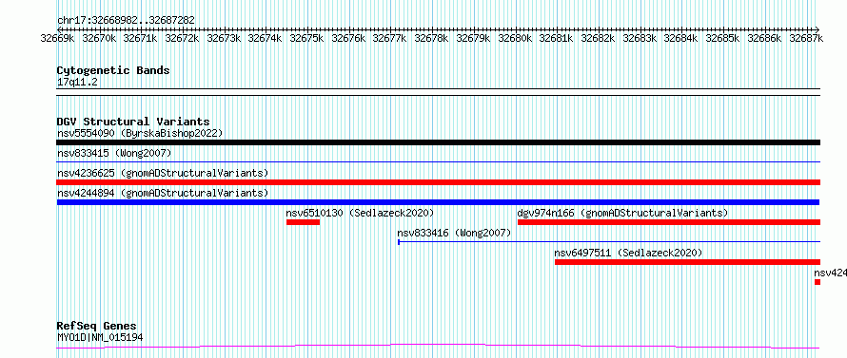Open dgv974n166 (gnomADStructuralVariants) label

pos(622,213)
